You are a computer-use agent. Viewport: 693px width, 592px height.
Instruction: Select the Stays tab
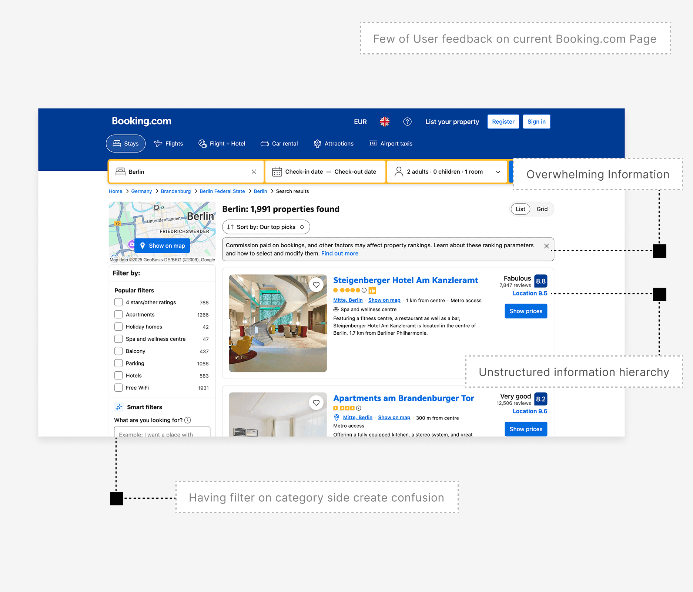[x=126, y=144]
